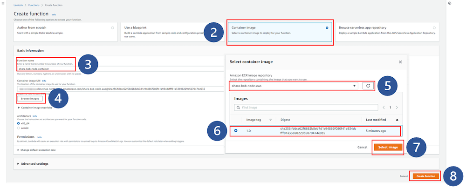Viewport: 466px width, 189px height.
Task: Open the hamburger navigation menu
Action: click(x=3, y=4)
